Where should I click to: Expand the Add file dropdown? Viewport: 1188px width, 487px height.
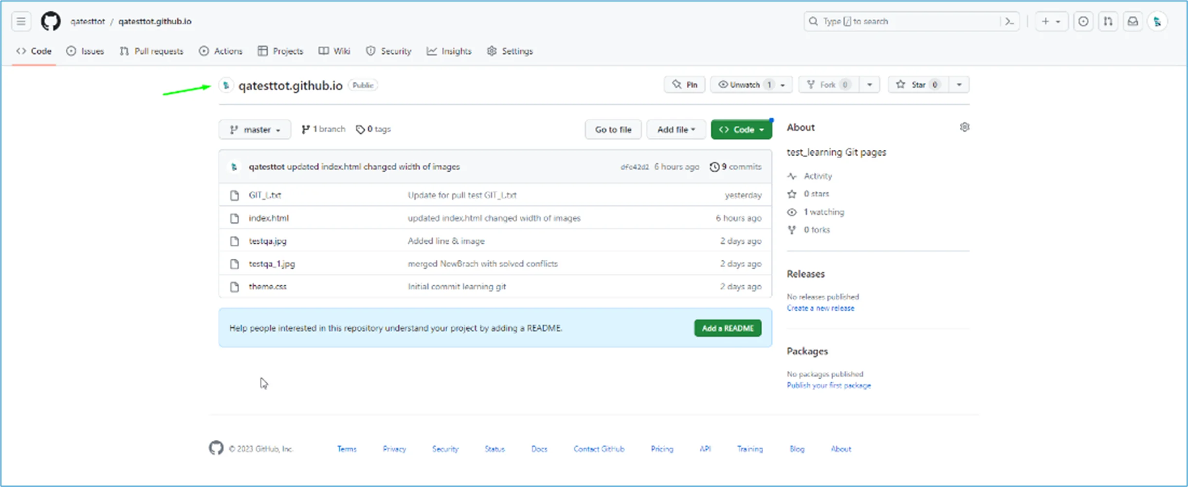676,129
